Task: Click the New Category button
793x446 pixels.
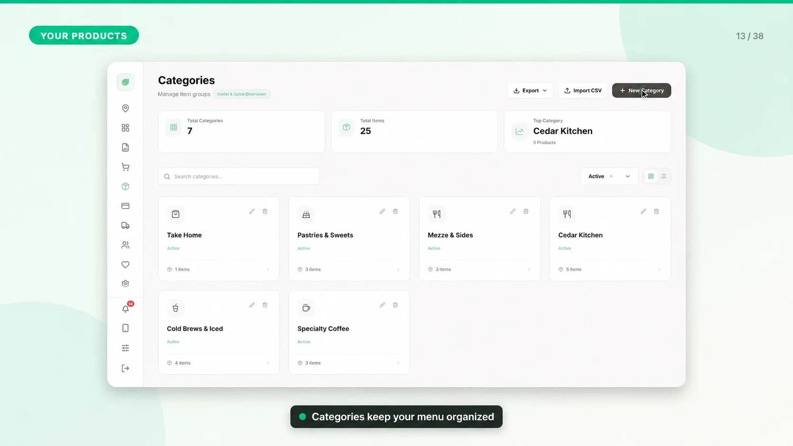Action: (641, 91)
